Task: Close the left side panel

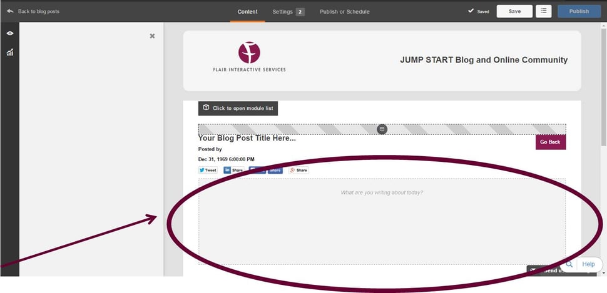Action: (152, 36)
